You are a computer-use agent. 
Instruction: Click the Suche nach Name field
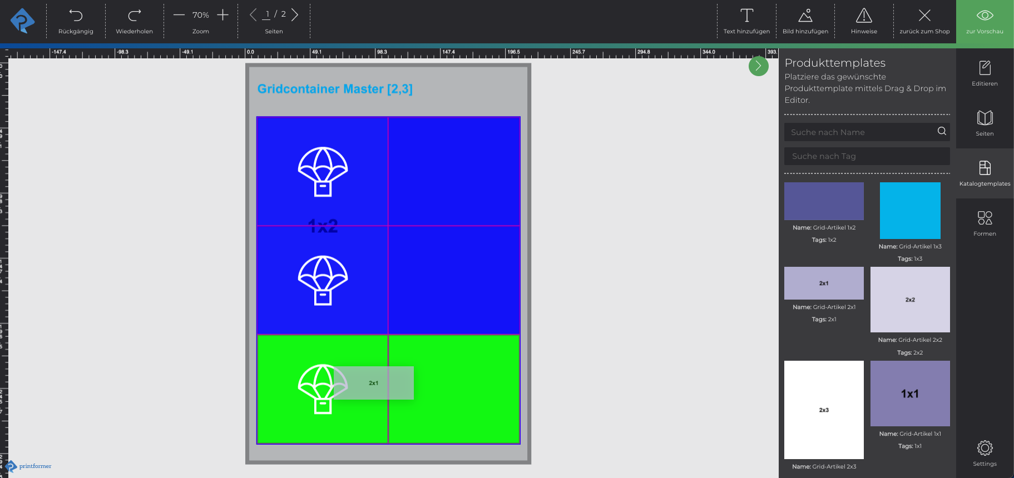(x=859, y=132)
